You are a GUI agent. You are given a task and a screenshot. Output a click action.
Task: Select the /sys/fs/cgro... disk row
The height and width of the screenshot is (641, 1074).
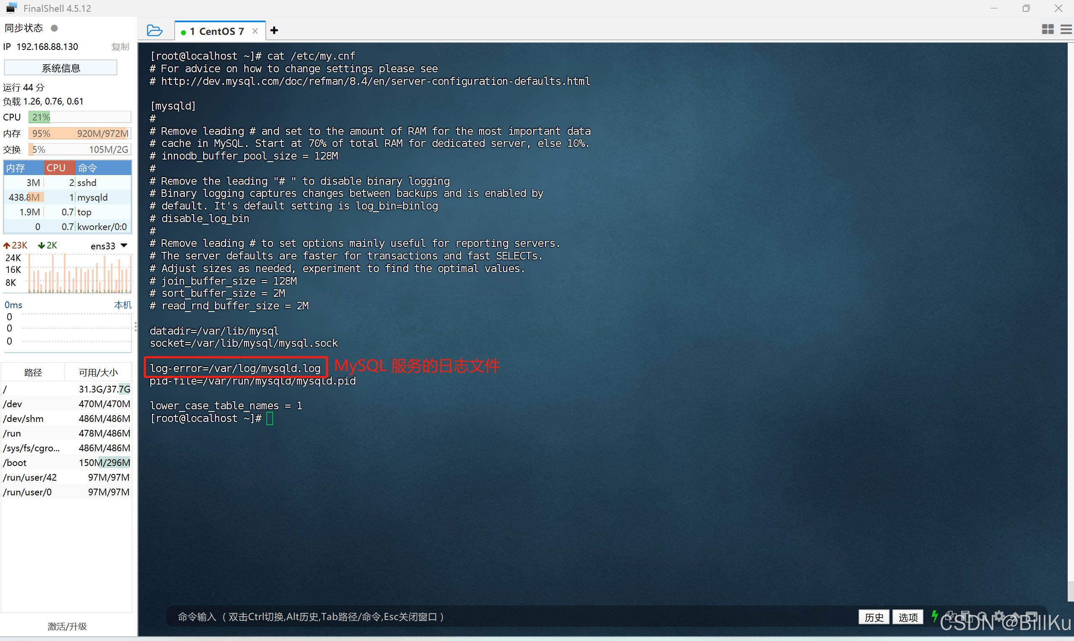66,448
